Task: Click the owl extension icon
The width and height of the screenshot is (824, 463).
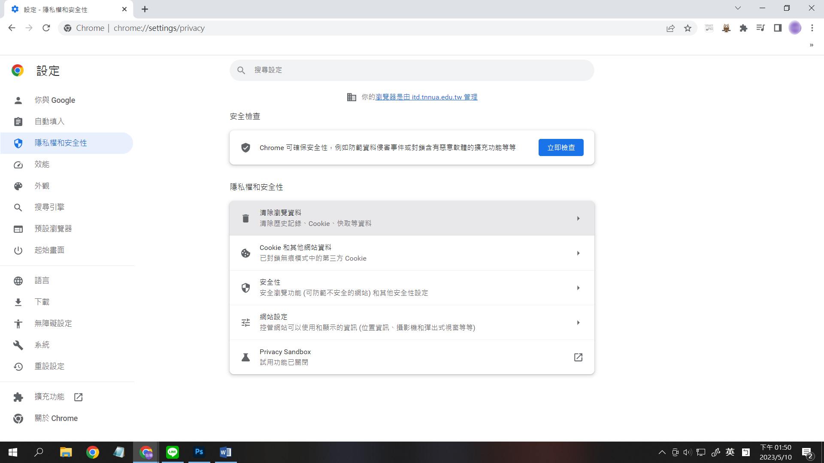Action: tap(726, 28)
